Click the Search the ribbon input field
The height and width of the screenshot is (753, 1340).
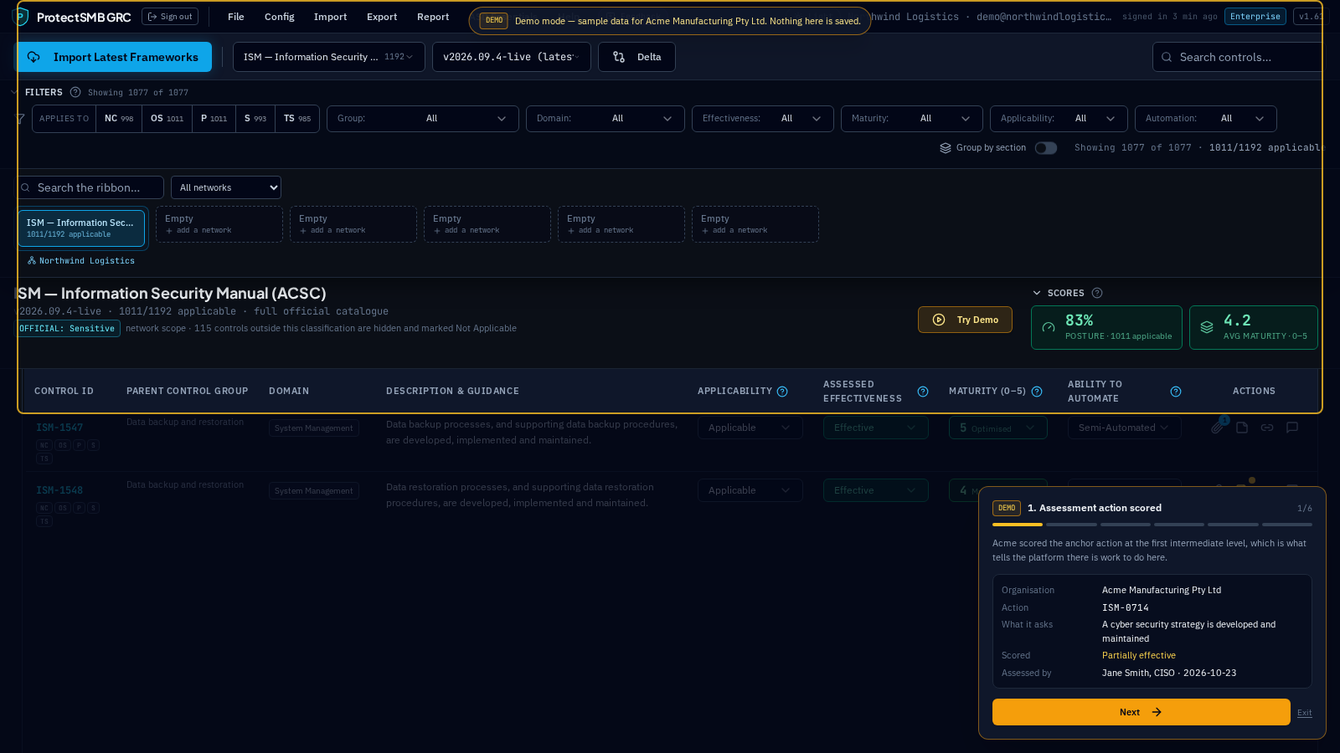(90, 187)
